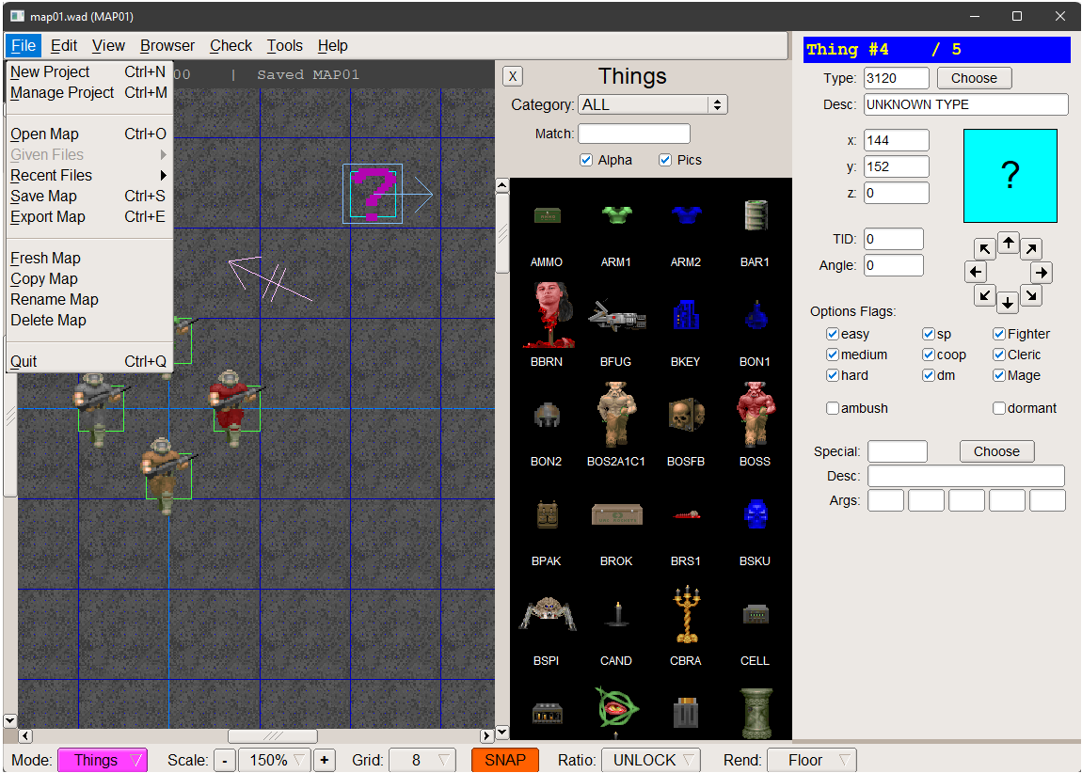Select the CAND candle sprite

click(617, 614)
